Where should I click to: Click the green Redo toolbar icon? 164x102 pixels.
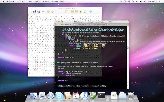point(53,11)
